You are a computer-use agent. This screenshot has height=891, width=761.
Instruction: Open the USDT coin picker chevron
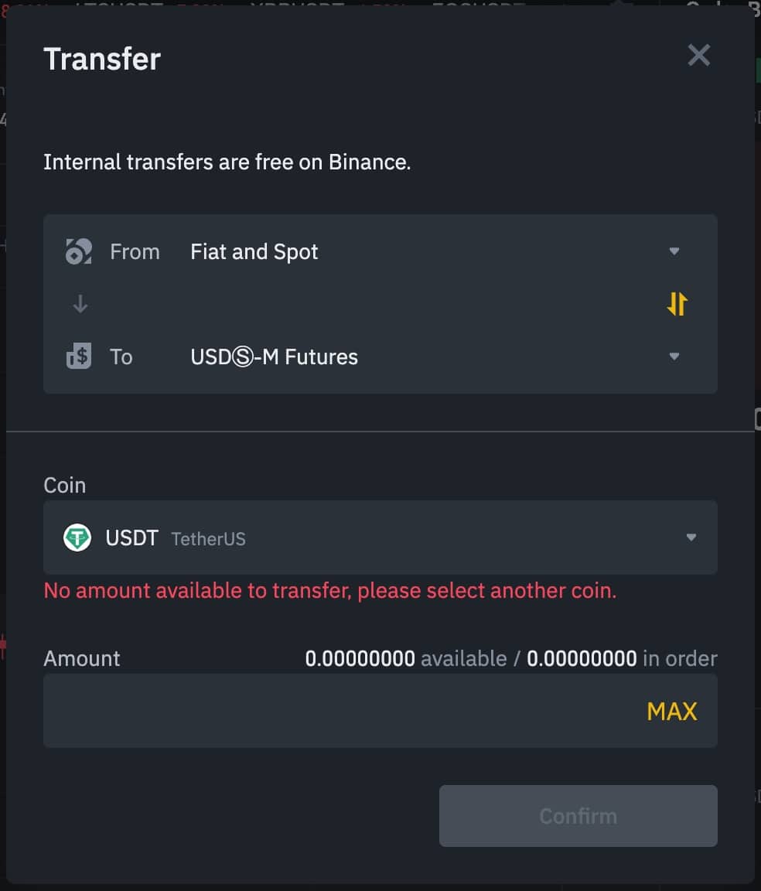coord(692,538)
